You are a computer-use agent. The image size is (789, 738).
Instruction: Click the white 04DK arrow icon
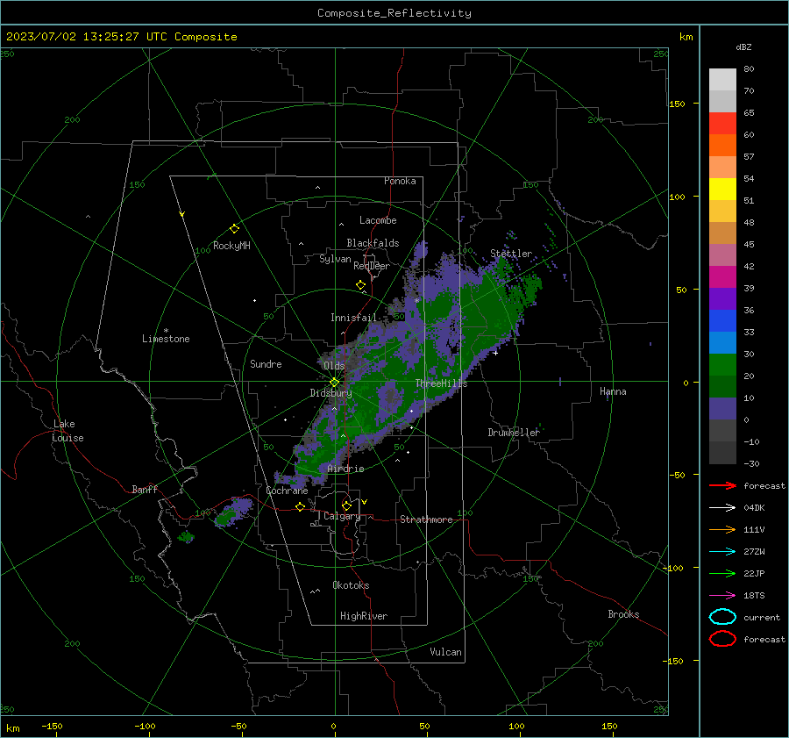(x=722, y=507)
